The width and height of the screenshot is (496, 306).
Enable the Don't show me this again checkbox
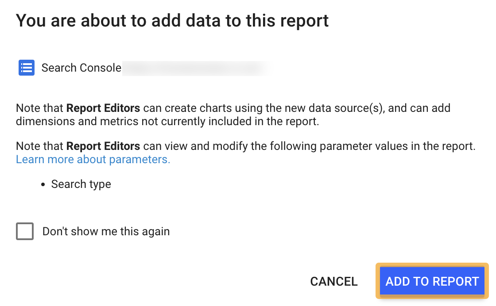pyautogui.click(x=25, y=231)
